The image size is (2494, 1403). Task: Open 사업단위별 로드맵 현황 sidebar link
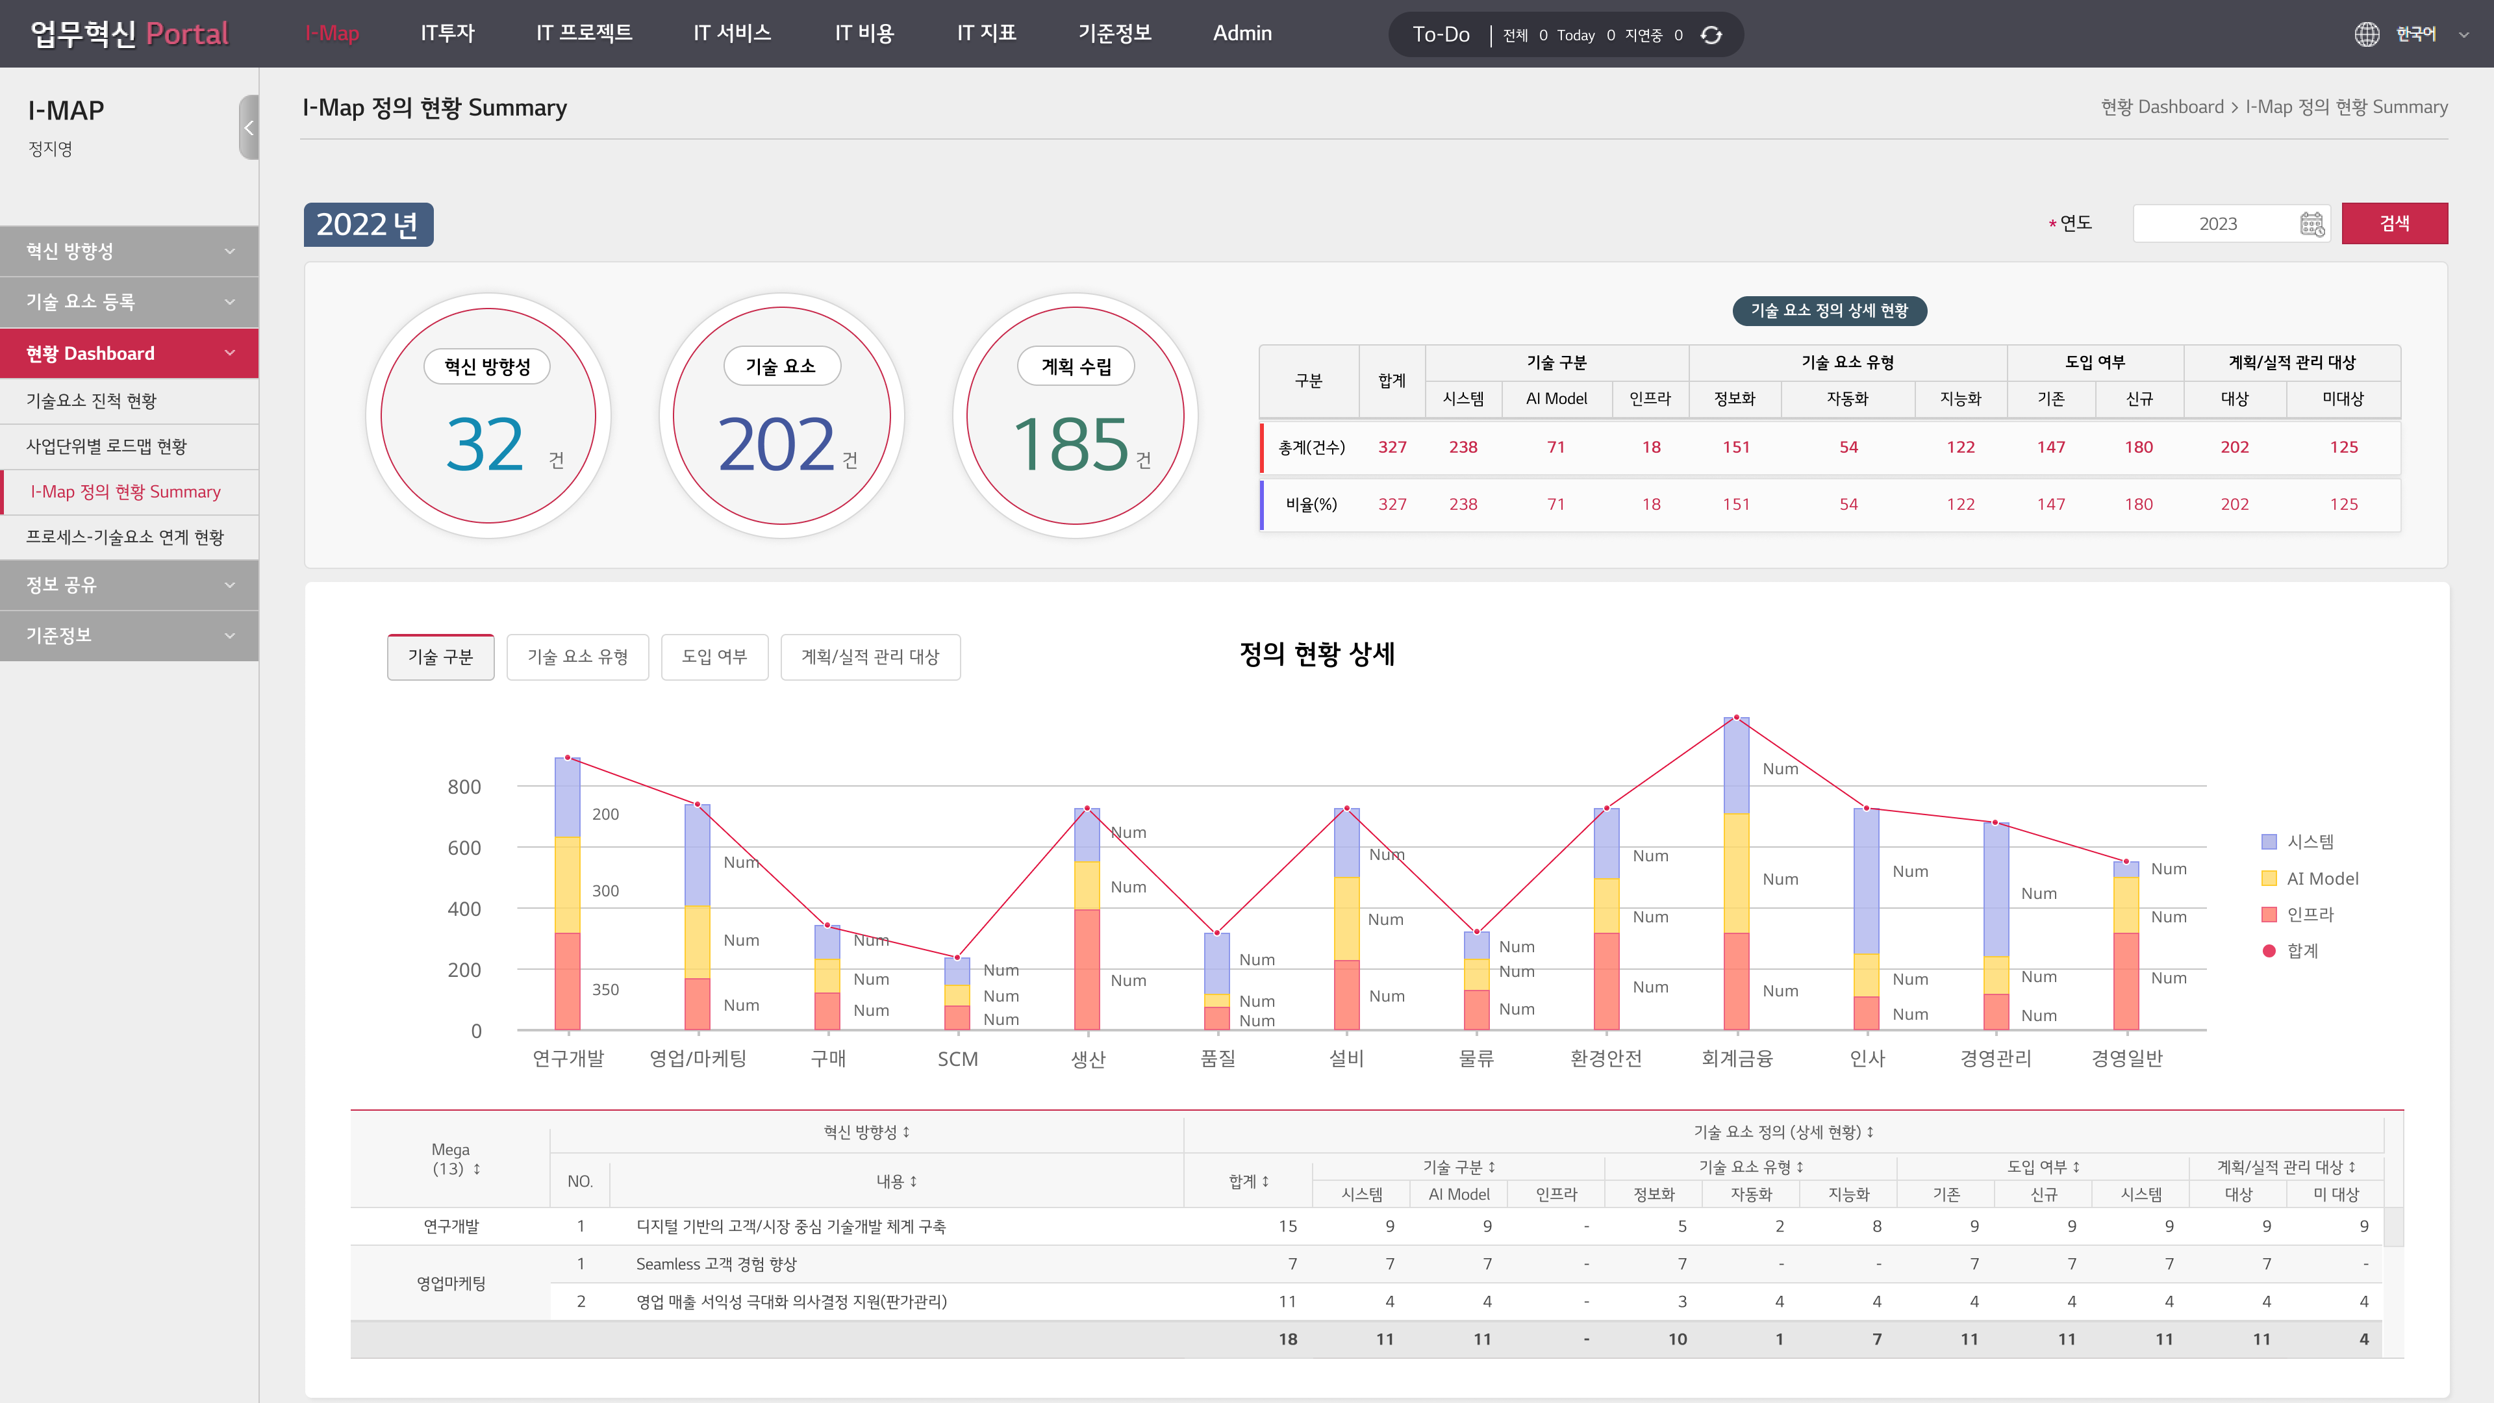[129, 446]
